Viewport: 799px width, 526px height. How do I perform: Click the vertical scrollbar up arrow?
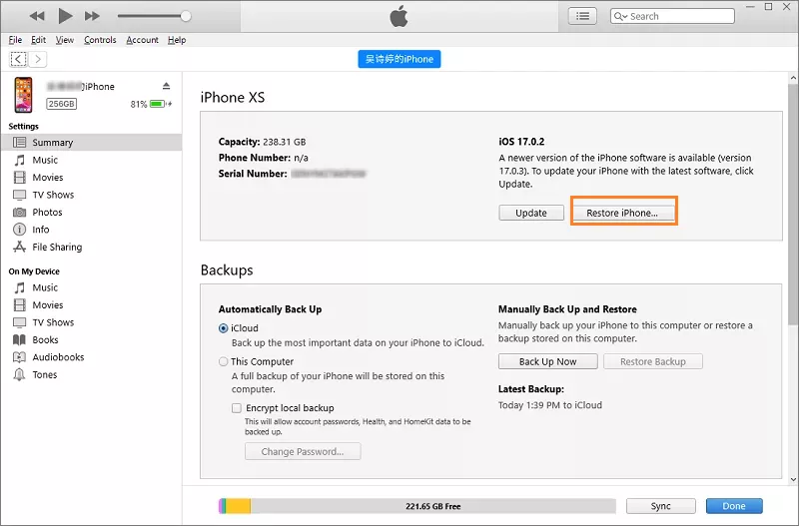[x=793, y=78]
